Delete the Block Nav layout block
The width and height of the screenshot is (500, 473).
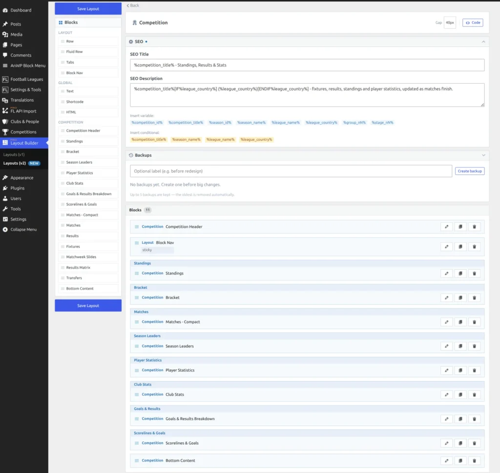coord(474,247)
